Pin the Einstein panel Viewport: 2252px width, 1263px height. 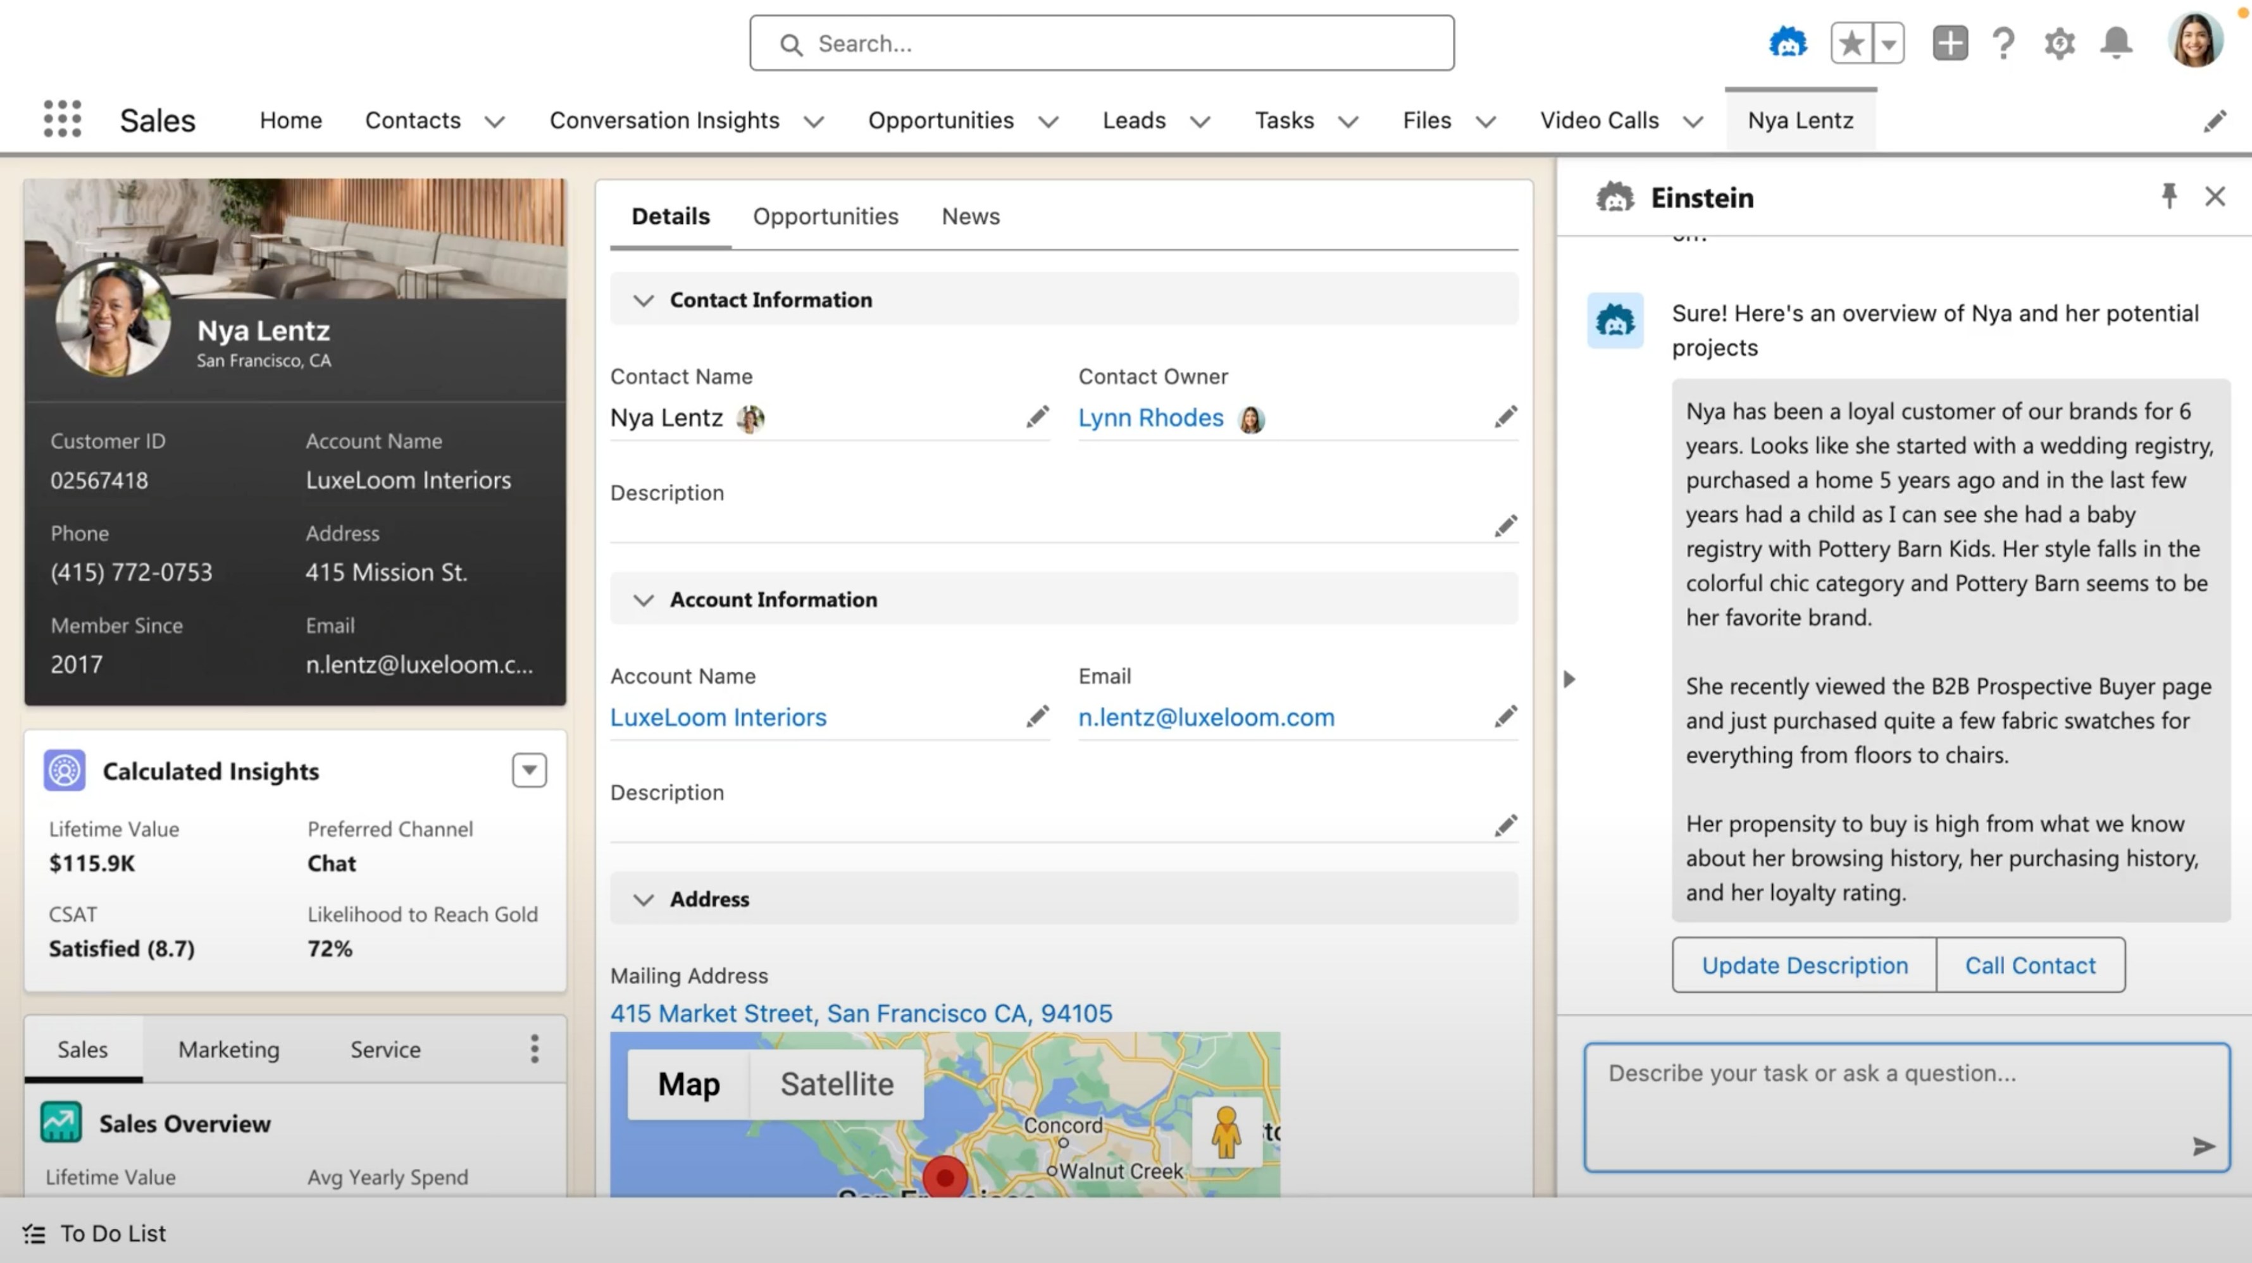2169,196
